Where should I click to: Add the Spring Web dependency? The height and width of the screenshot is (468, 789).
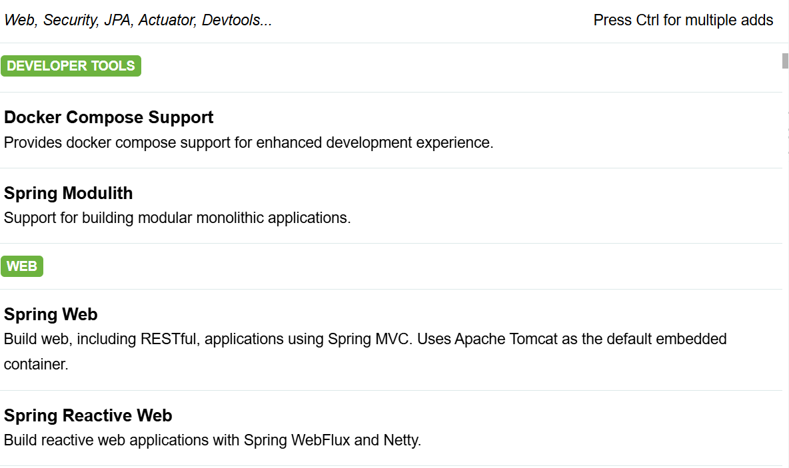pos(391,340)
